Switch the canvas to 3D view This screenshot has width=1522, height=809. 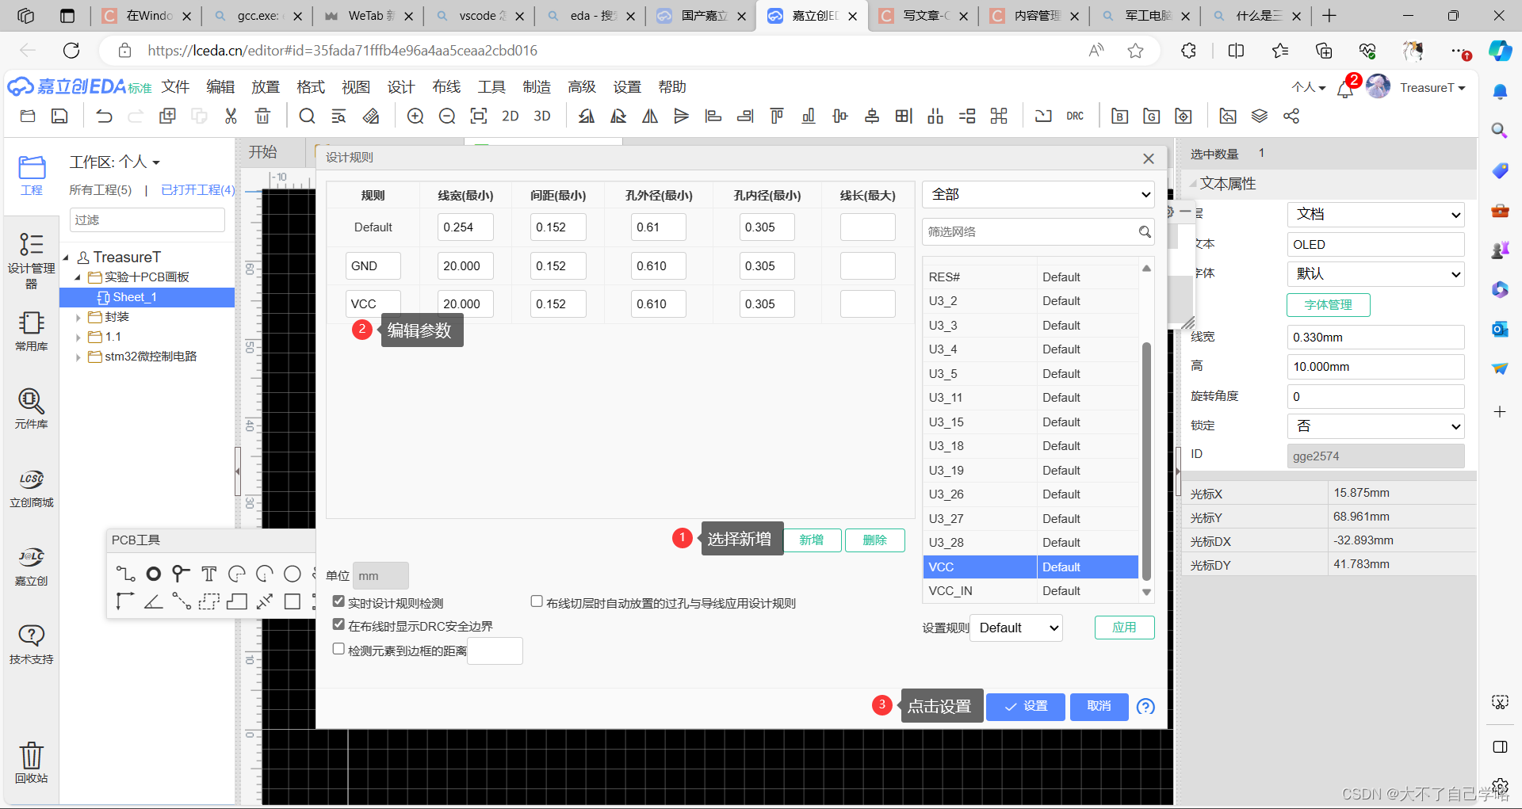(541, 116)
